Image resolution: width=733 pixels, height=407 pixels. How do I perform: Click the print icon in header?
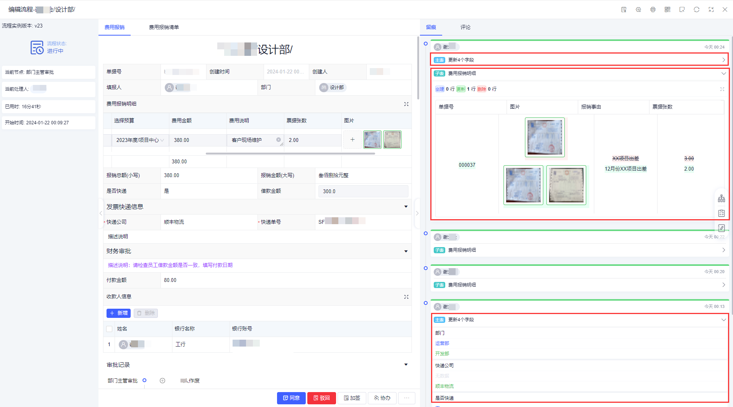(653, 10)
